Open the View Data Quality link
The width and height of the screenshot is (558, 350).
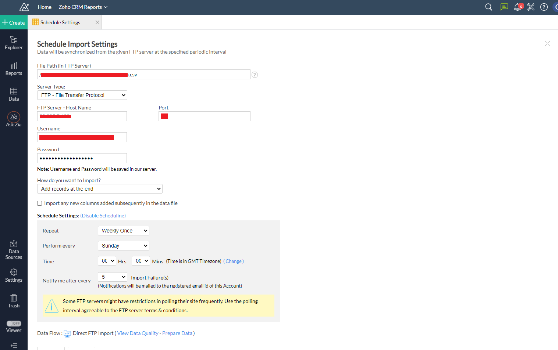point(138,333)
